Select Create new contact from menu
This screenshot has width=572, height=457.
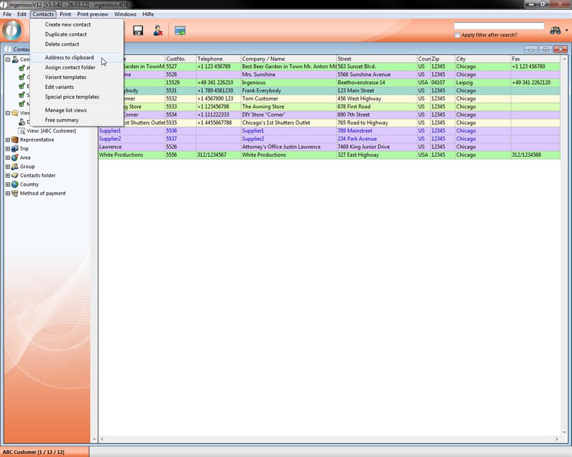[x=67, y=25]
